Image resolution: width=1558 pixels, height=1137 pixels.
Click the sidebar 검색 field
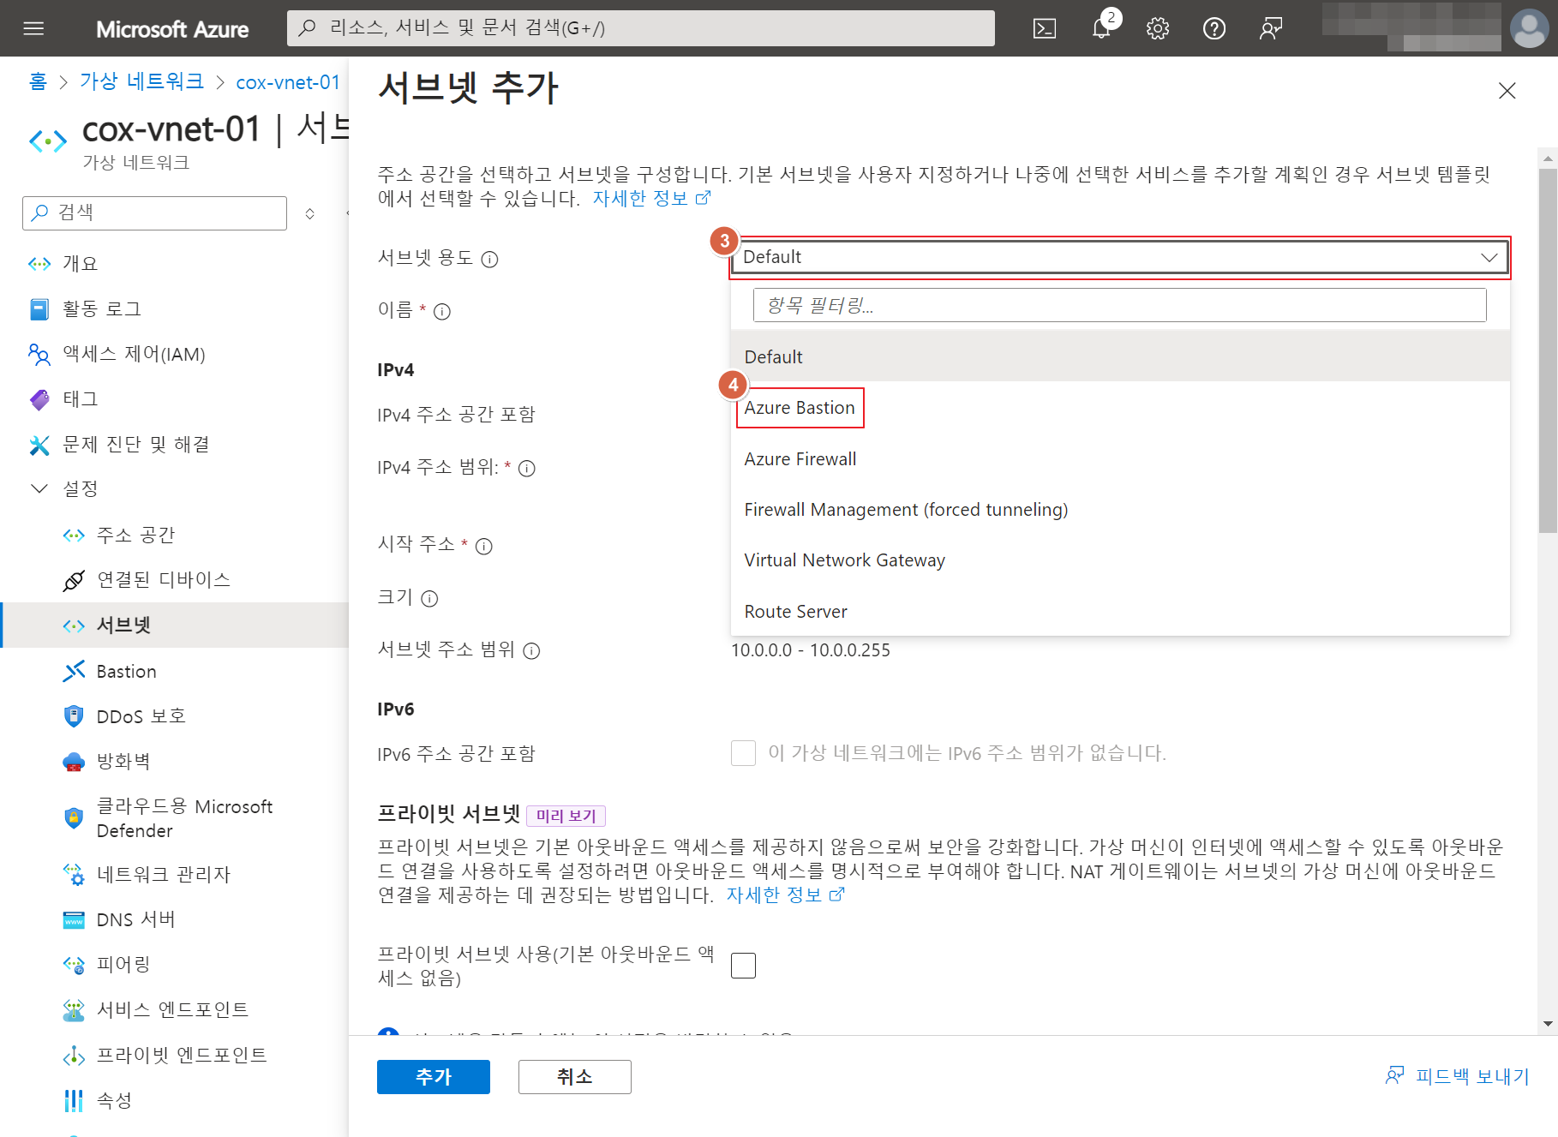click(154, 213)
